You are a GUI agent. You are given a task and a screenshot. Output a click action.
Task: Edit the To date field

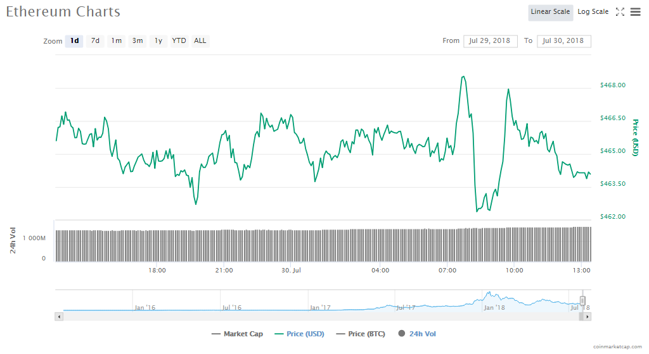click(x=563, y=41)
